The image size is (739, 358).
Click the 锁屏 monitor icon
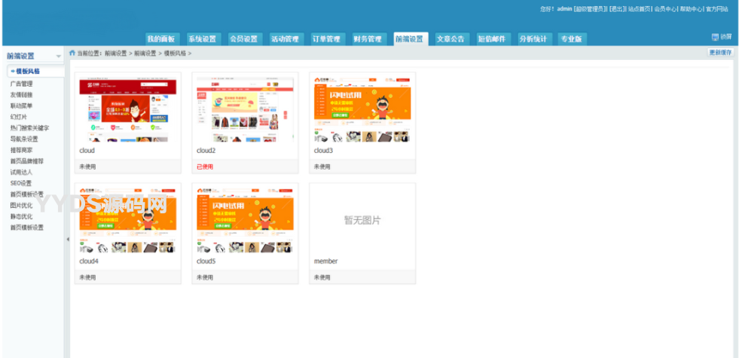(715, 37)
